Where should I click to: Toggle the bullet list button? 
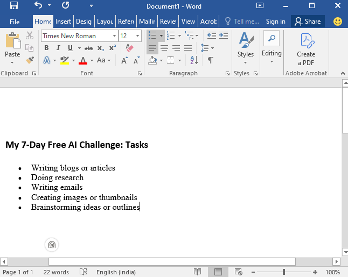point(152,35)
